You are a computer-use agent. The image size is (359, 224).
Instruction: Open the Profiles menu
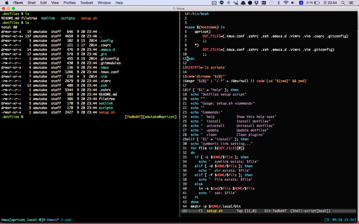click(x=69, y=3)
